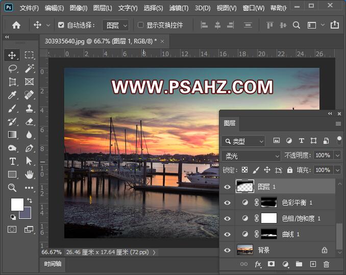Viewport: 346px width, 275px height.
Task: Select the Rectangle shape tool
Action: click(12, 174)
